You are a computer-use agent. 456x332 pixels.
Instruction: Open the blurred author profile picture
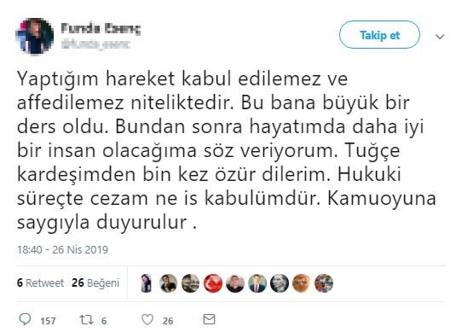35,36
